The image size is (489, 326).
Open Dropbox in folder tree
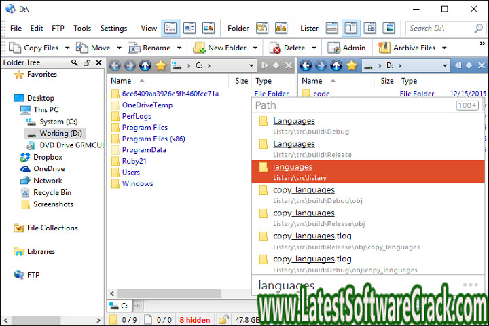[41, 158]
